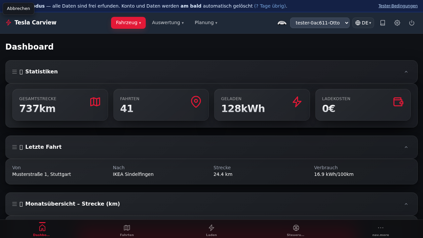
Task: Open settings via the gear icon
Action: pyautogui.click(x=397, y=23)
